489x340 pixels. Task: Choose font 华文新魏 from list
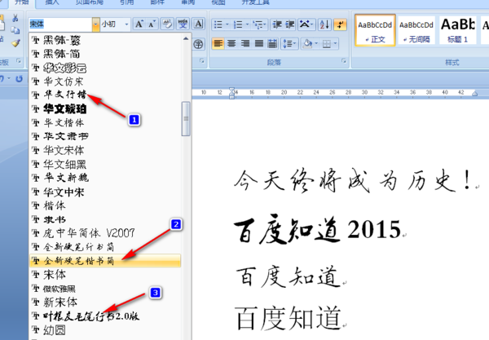[105, 178]
